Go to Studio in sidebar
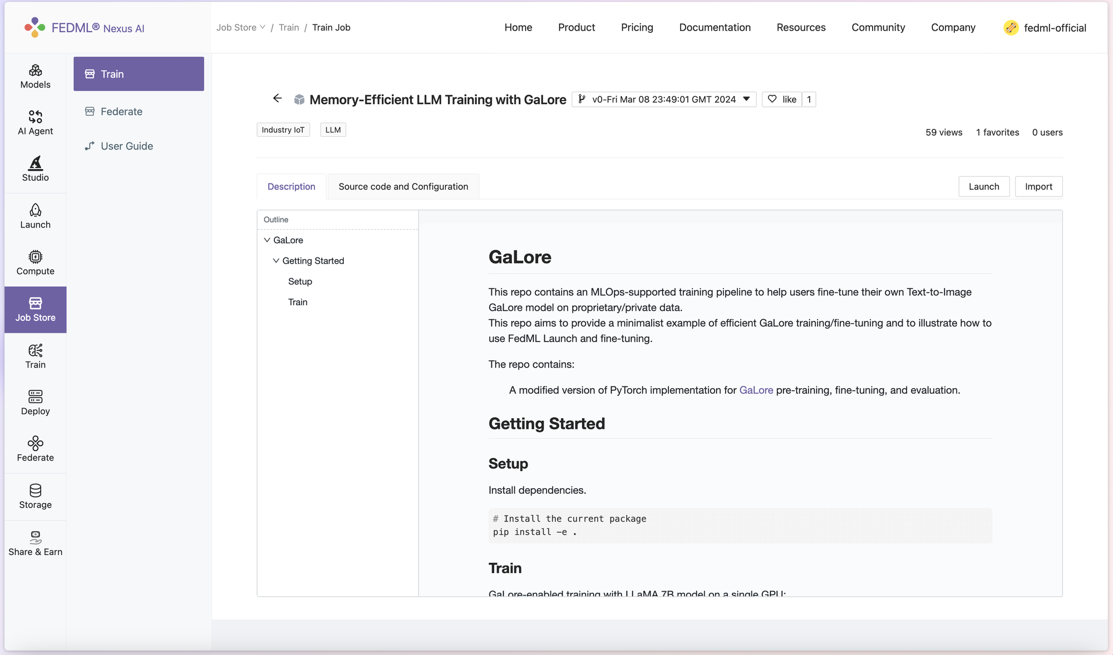 click(x=35, y=169)
